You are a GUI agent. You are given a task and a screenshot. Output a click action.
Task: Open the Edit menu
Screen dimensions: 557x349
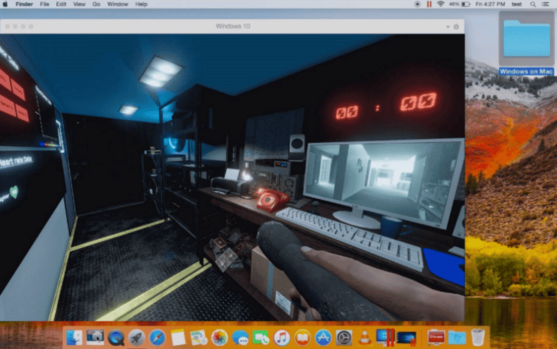61,4
